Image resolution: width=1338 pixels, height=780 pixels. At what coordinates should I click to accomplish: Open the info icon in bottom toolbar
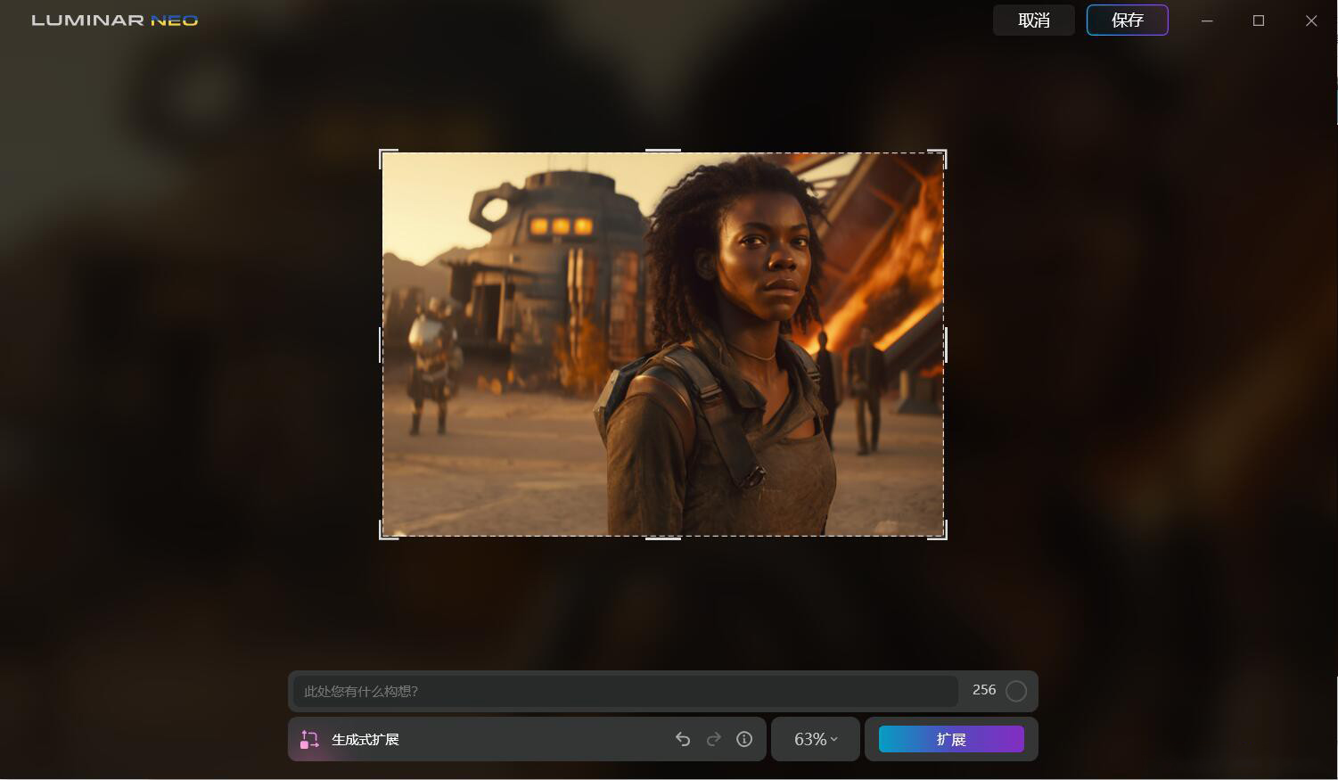point(744,739)
